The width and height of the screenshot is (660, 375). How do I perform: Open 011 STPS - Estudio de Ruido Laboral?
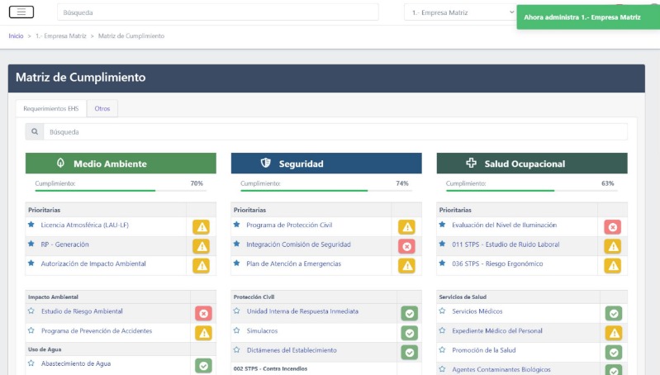[x=505, y=244]
